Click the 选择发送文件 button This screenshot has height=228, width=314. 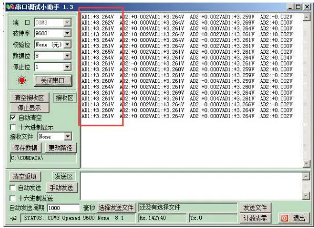(116, 208)
